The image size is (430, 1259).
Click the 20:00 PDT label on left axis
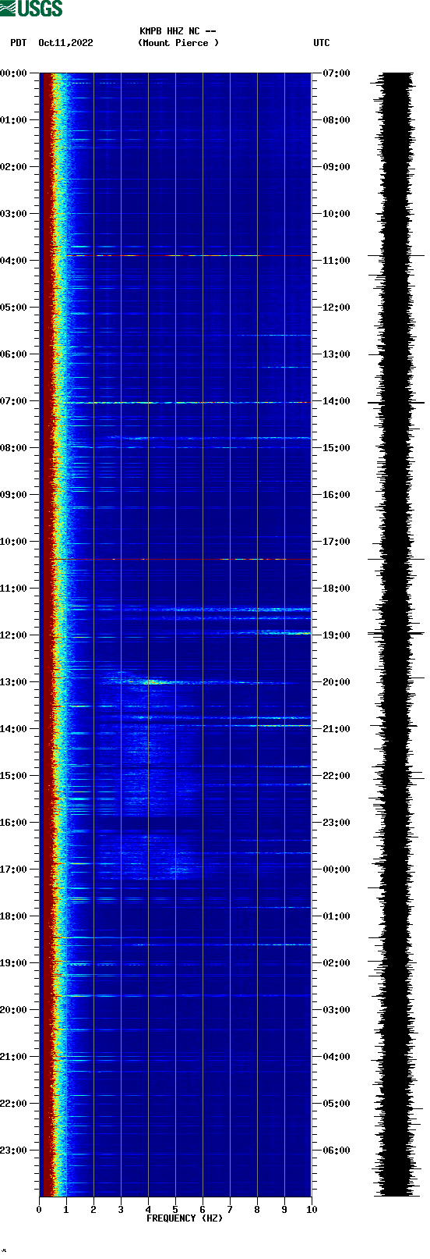pos(13,1010)
